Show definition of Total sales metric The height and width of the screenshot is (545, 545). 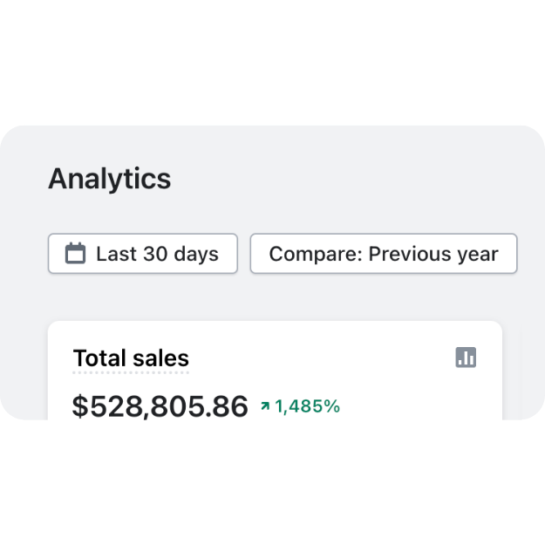tap(131, 358)
